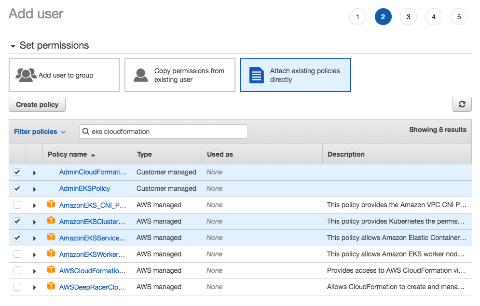Expand the AdminEKSPolicy row details
Screen dimensions: 480x306
click(34, 189)
